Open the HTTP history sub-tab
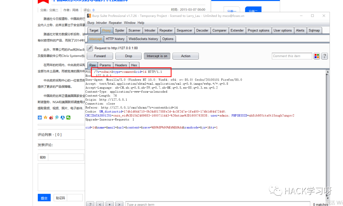Screen dimensions: 343x206 [x=115, y=39]
